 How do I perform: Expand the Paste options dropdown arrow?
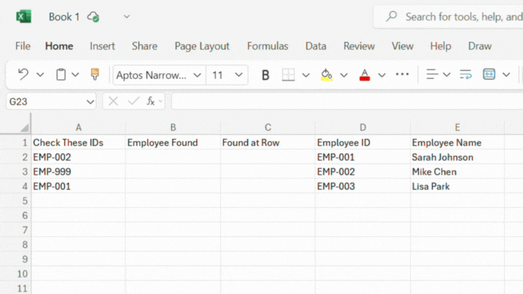click(x=76, y=75)
